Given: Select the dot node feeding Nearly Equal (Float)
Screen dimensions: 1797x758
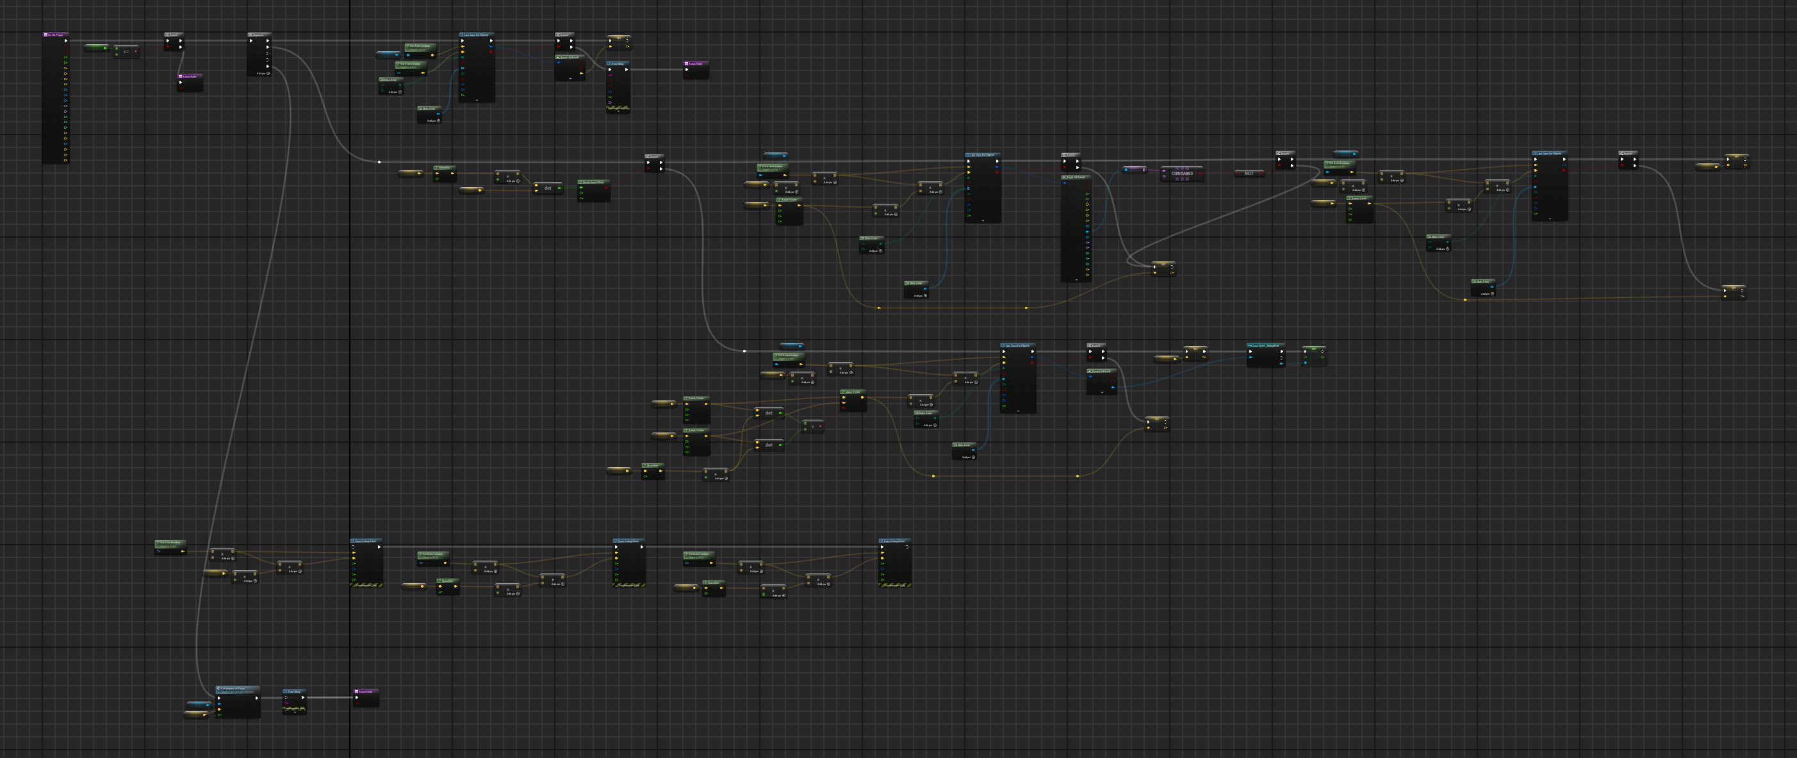Looking at the screenshot, I should 548,188.
